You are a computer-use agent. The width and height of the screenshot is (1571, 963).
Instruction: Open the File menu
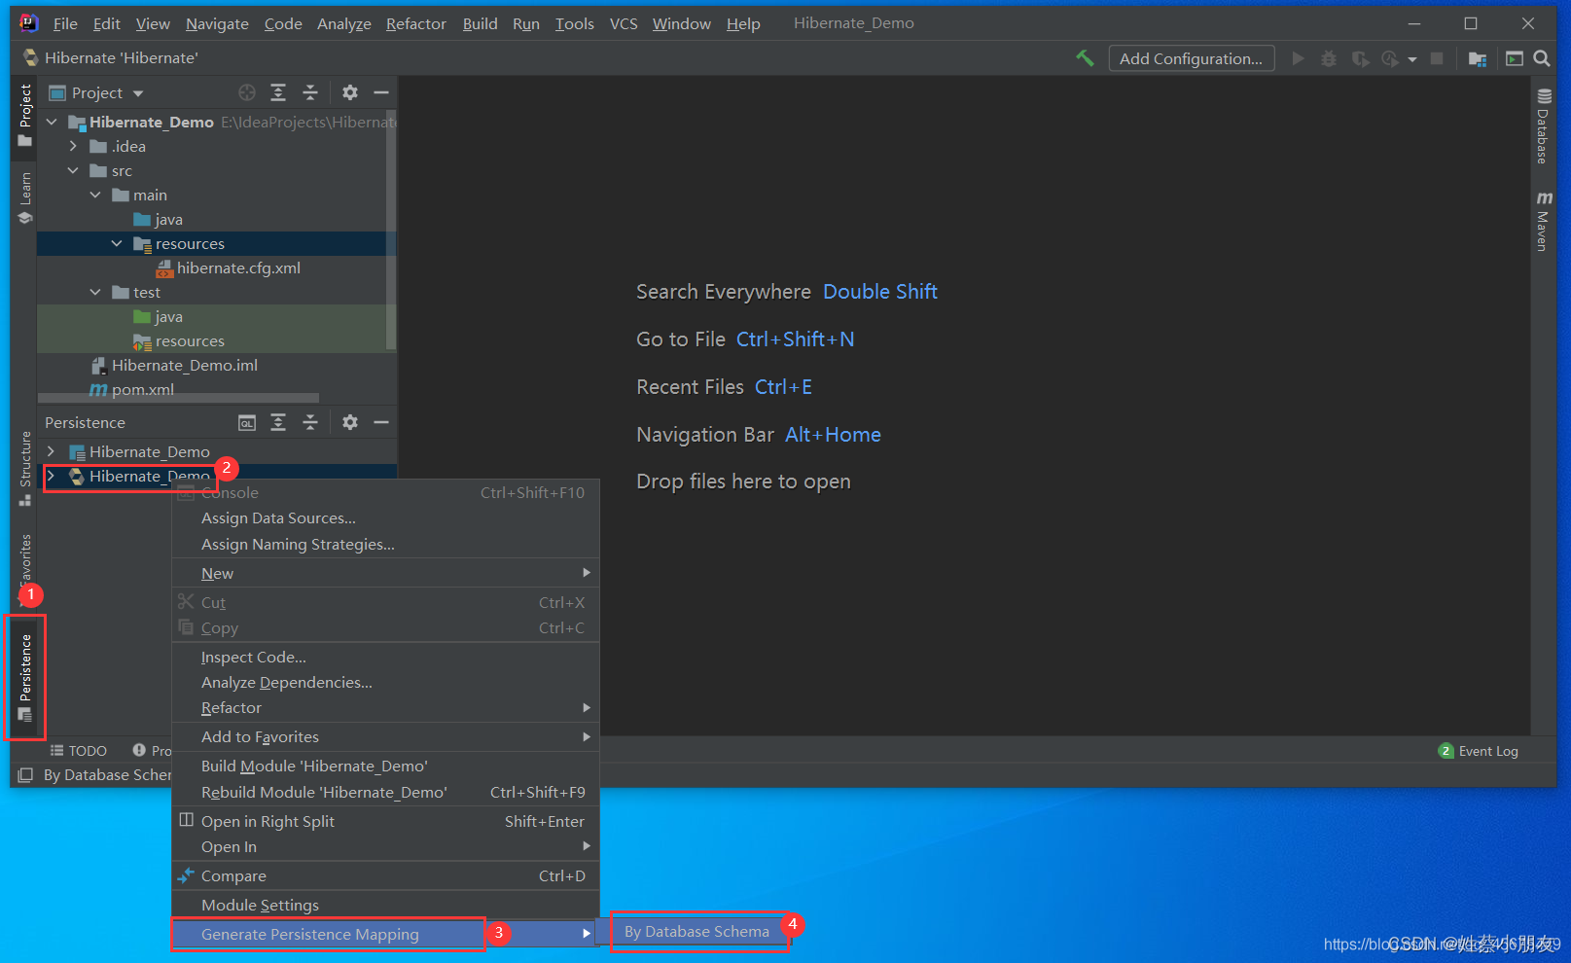point(65,23)
